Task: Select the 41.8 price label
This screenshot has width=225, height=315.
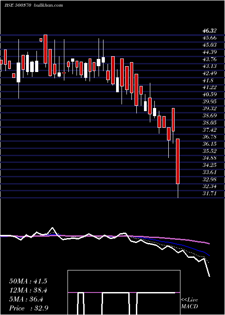Action: 208,81
